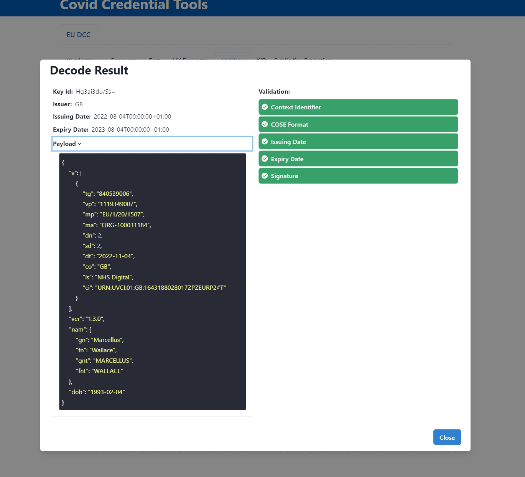This screenshot has height=477, width=525.
Task: Close the Decode Result dialog
Action: 447,437
